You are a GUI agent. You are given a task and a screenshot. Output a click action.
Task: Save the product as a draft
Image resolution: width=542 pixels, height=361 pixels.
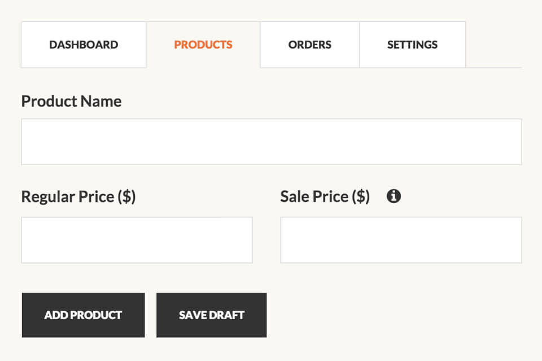point(211,315)
